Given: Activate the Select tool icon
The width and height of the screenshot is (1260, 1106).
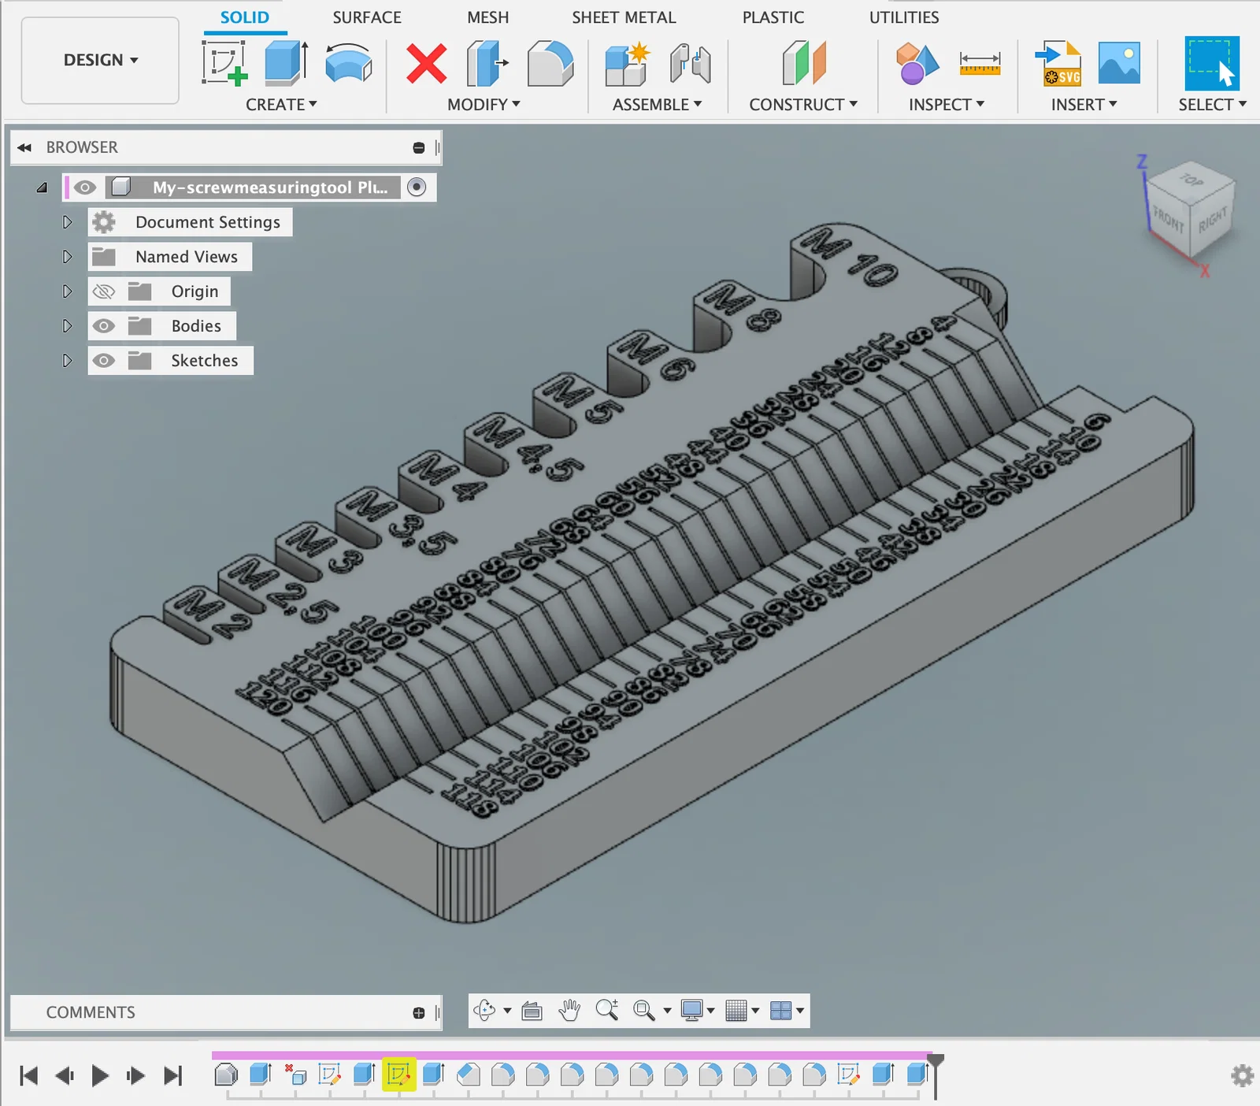Looking at the screenshot, I should (x=1212, y=63).
